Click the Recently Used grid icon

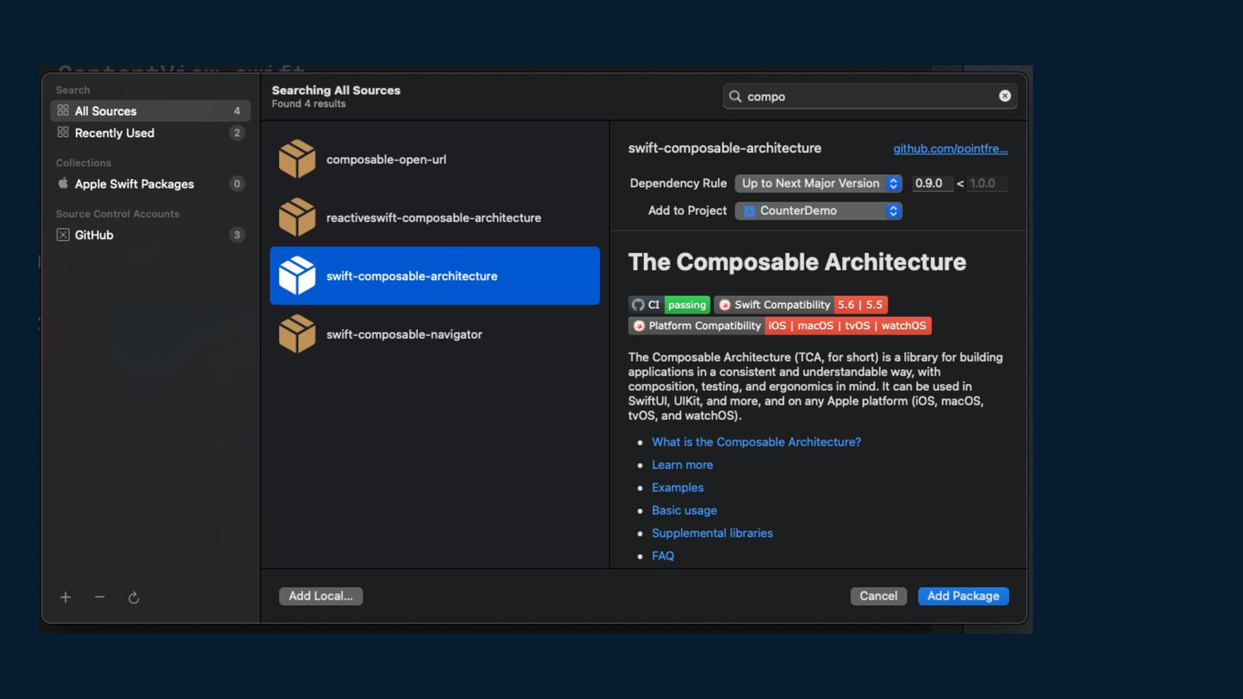[63, 133]
